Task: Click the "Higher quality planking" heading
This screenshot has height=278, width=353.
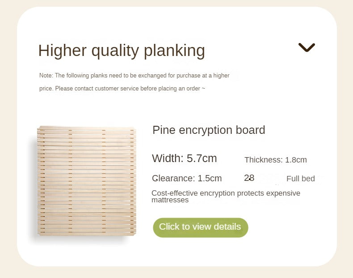Action: [122, 51]
